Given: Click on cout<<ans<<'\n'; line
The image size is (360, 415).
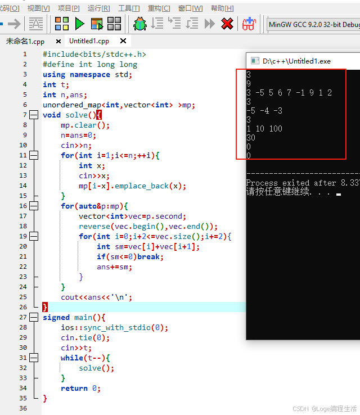Looking at the screenshot, I should 96,297.
